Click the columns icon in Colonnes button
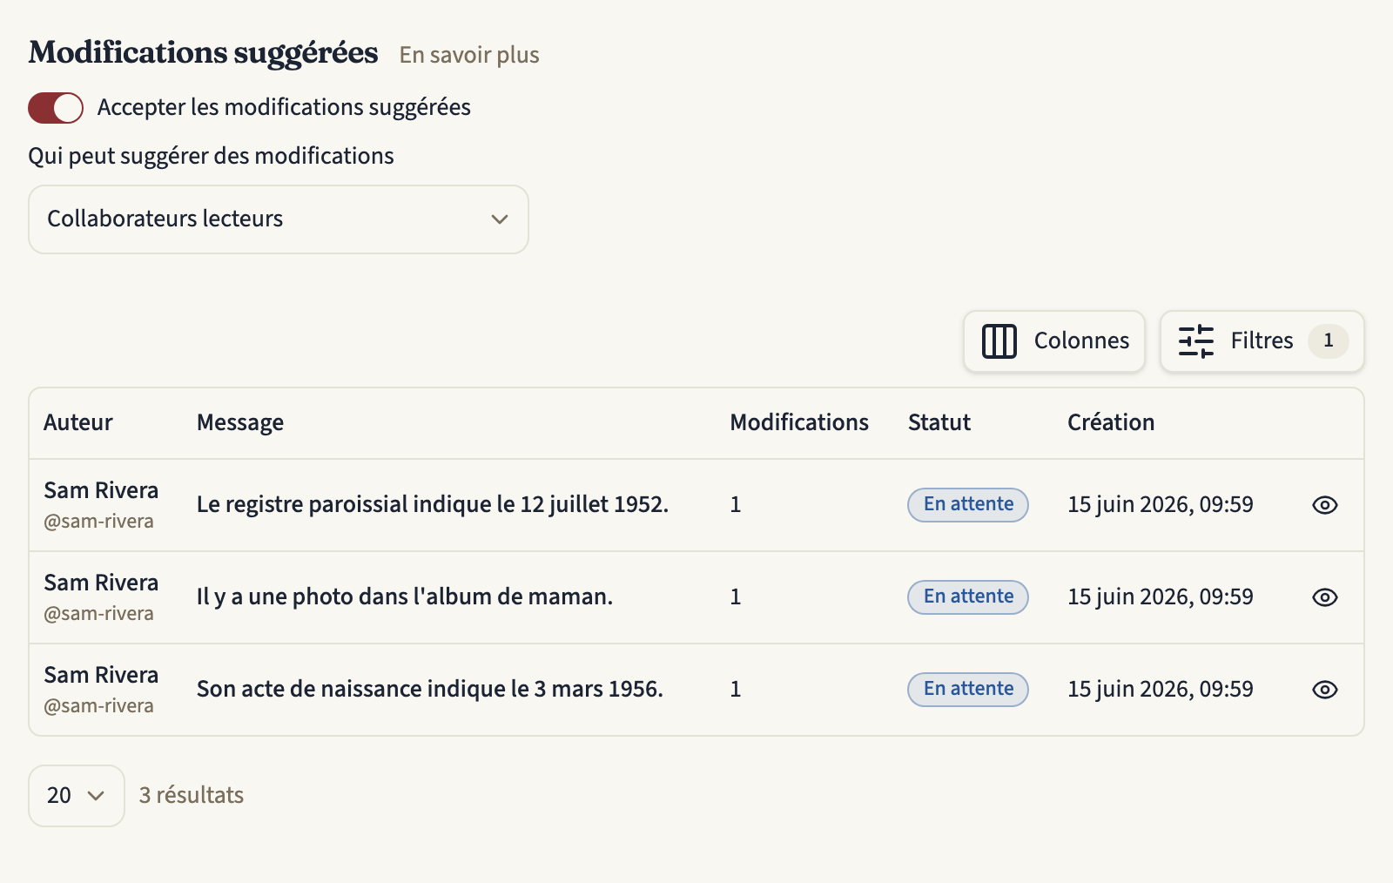The image size is (1393, 883). pyautogui.click(x=999, y=341)
